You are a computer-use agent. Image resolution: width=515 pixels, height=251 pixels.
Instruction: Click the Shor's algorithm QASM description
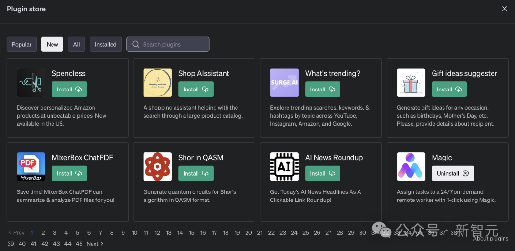[190, 196]
